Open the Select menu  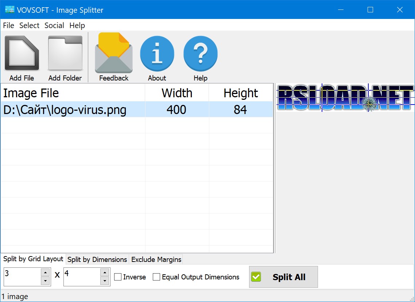[29, 26]
